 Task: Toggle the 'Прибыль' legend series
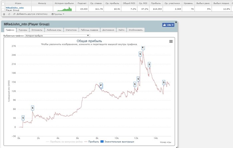click(x=92, y=142)
